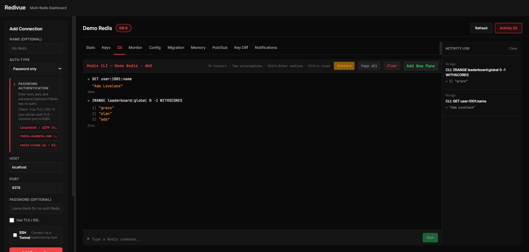This screenshot has width=529, height=252.
Task: Go to the Monitor tab
Action: [x=135, y=48]
